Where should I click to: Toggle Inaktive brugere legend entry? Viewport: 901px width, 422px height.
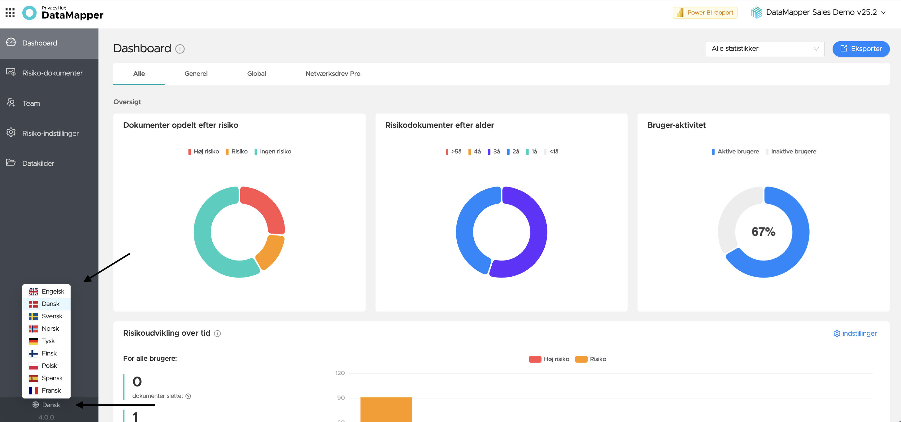pyautogui.click(x=791, y=151)
